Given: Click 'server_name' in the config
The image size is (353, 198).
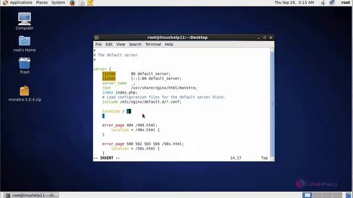Looking at the screenshot, I should click(114, 83).
